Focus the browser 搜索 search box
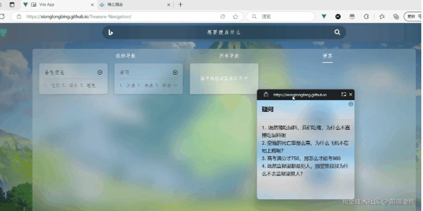423x211 pixels. 281,17
